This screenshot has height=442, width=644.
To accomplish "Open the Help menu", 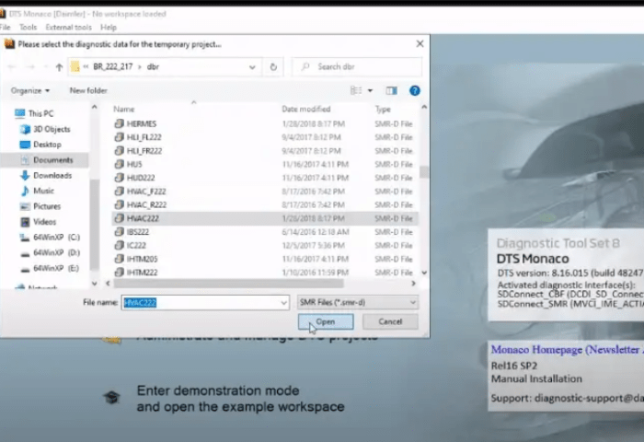I will [109, 27].
